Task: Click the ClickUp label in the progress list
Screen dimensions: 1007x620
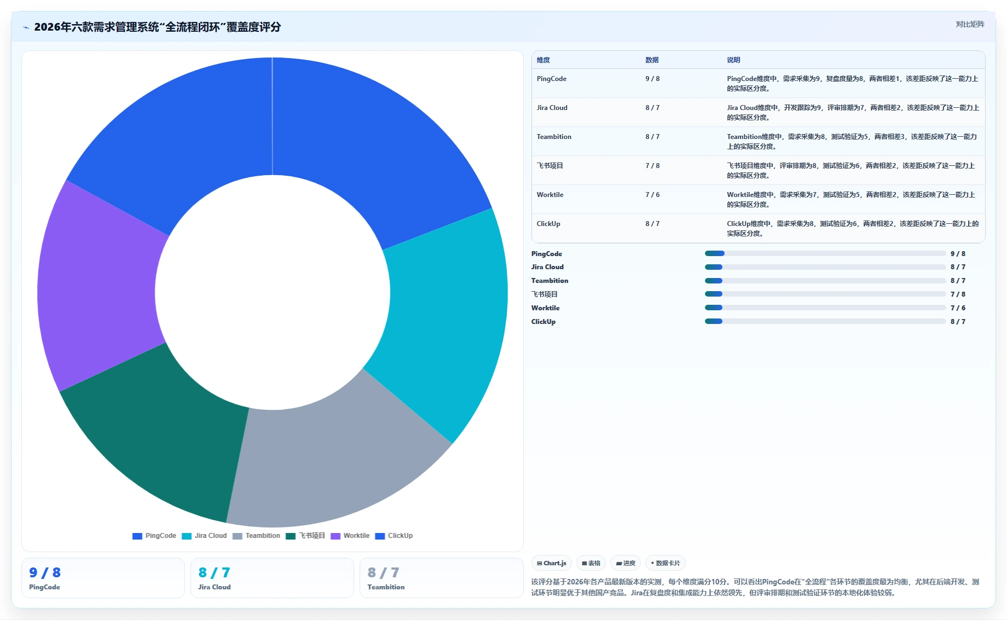Action: 543,322
